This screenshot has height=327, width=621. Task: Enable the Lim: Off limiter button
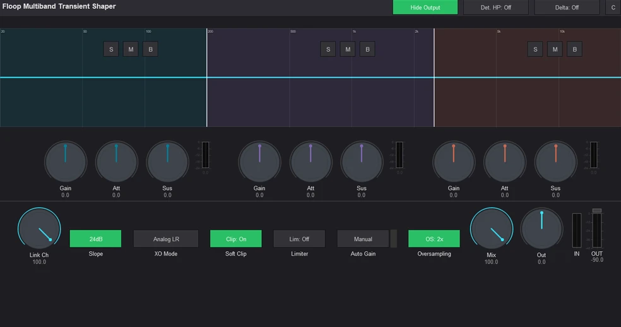tap(299, 239)
